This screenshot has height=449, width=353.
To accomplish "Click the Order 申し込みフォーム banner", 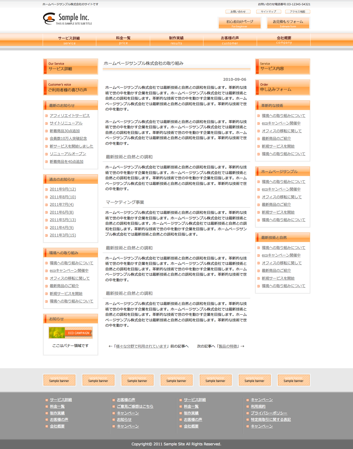I will pos(282,87).
